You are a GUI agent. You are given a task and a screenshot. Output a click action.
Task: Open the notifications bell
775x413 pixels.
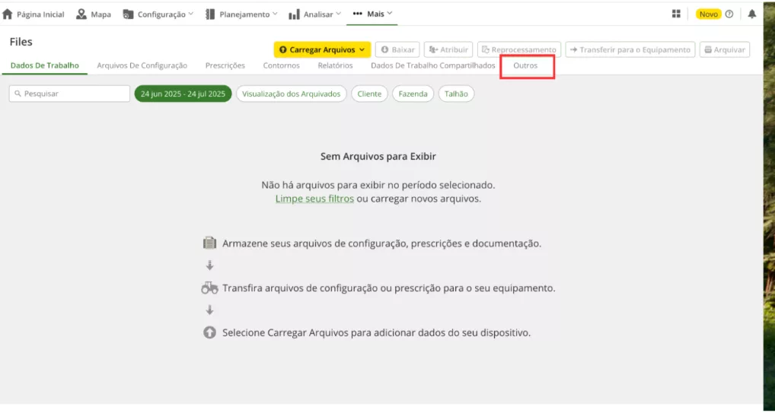tap(752, 14)
